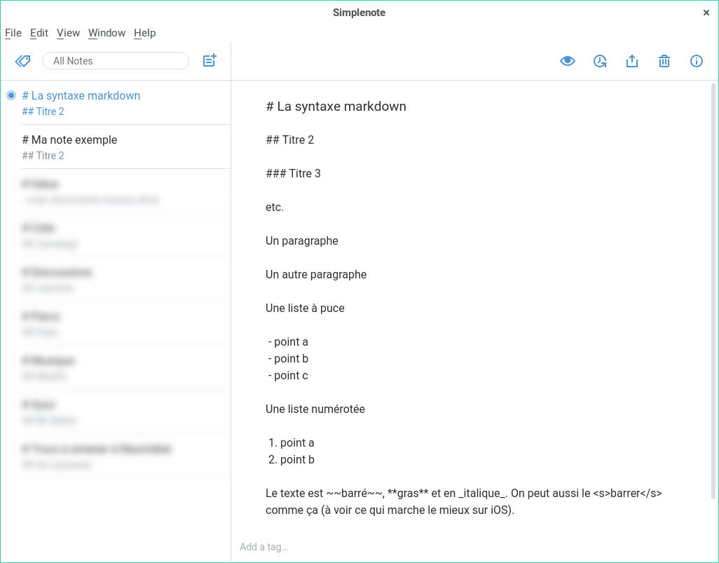Click the editor vertical scrollbar

point(713,291)
